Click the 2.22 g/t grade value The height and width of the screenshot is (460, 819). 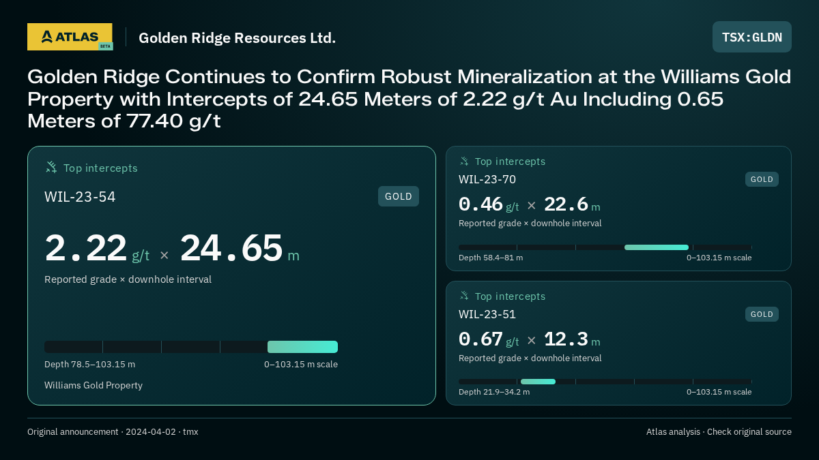tap(97, 249)
